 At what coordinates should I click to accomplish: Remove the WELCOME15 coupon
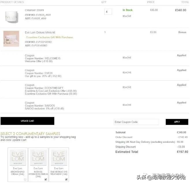tap(127, 58)
